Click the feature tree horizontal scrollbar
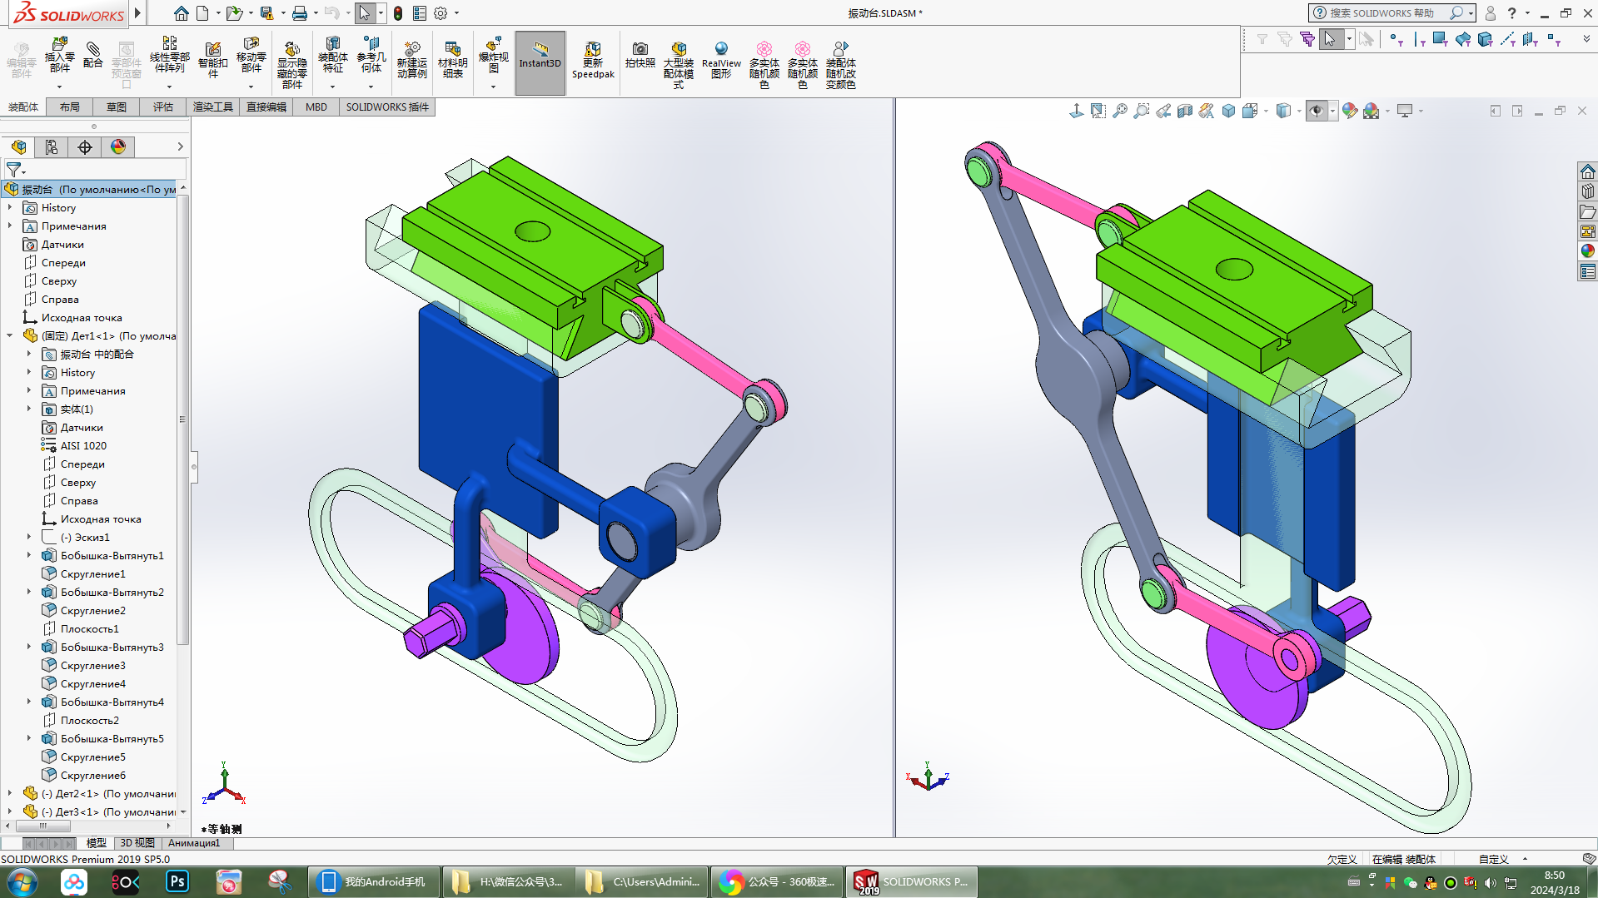Screen dimensions: 1598x898 click(x=87, y=826)
